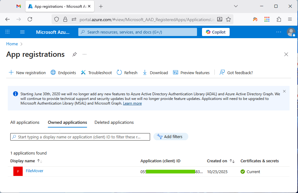Open Preview features
This screenshot has height=193, width=298.
click(x=191, y=72)
